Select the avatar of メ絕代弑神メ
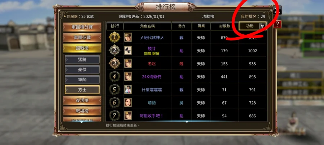 tap(128, 37)
